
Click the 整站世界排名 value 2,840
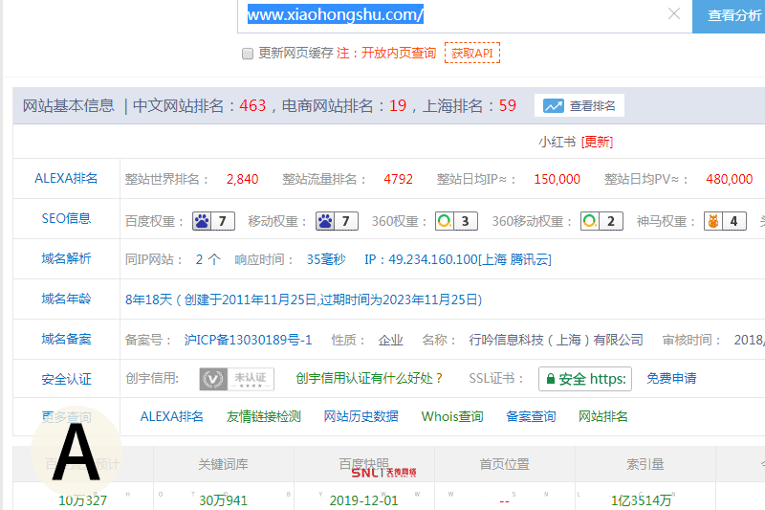pos(242,179)
